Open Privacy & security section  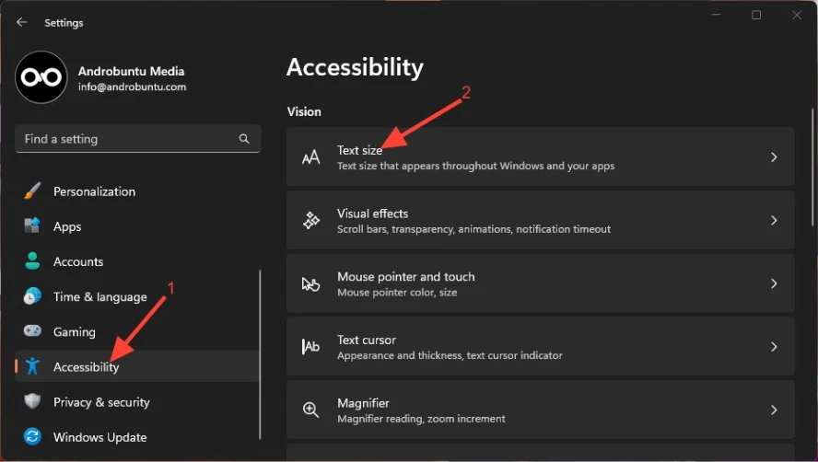[136, 402]
